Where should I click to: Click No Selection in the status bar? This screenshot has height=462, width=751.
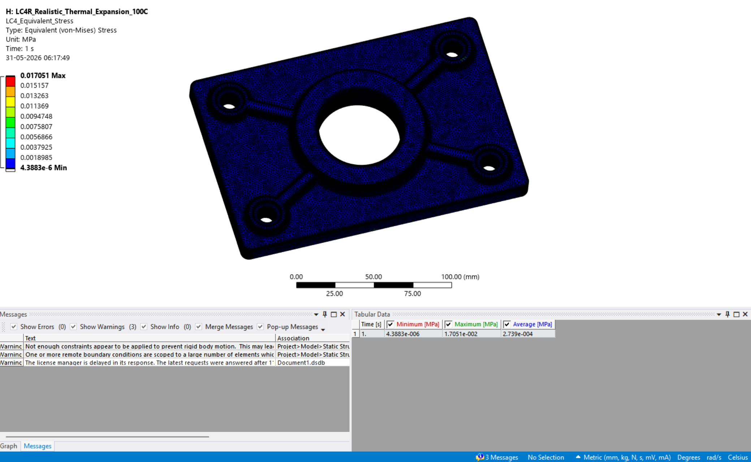tap(545, 457)
